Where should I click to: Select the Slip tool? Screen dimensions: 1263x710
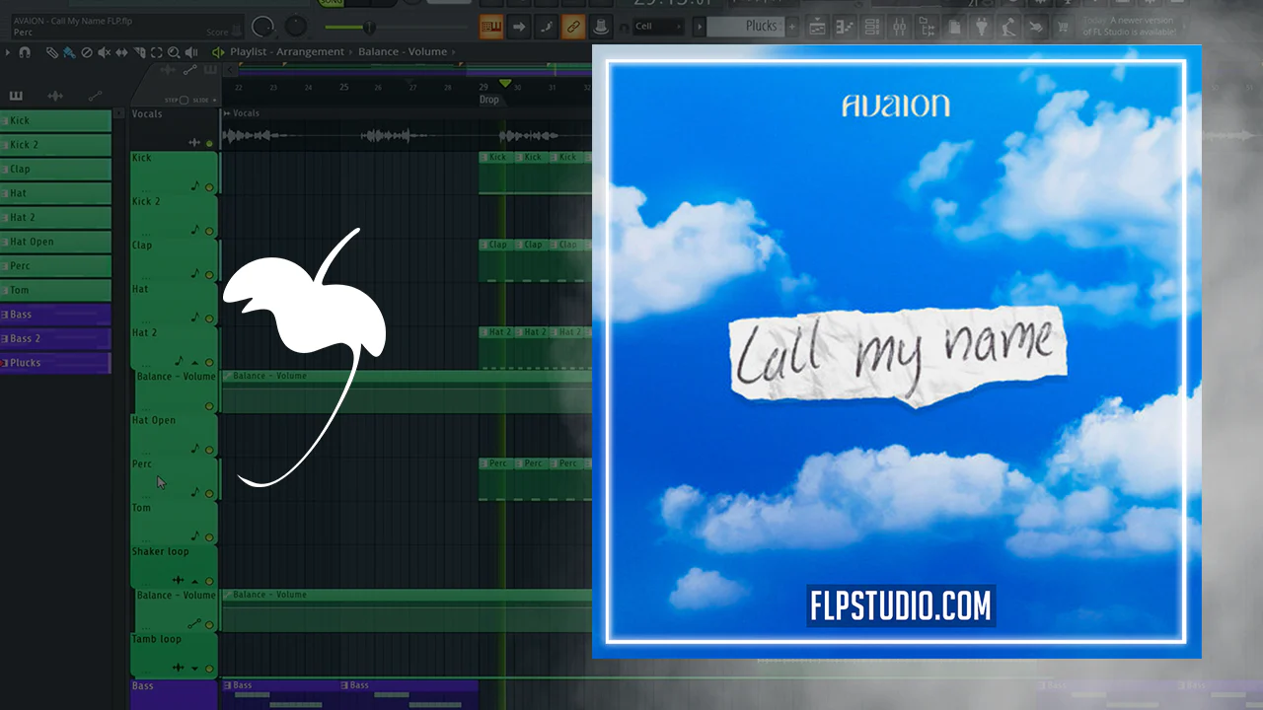(121, 52)
